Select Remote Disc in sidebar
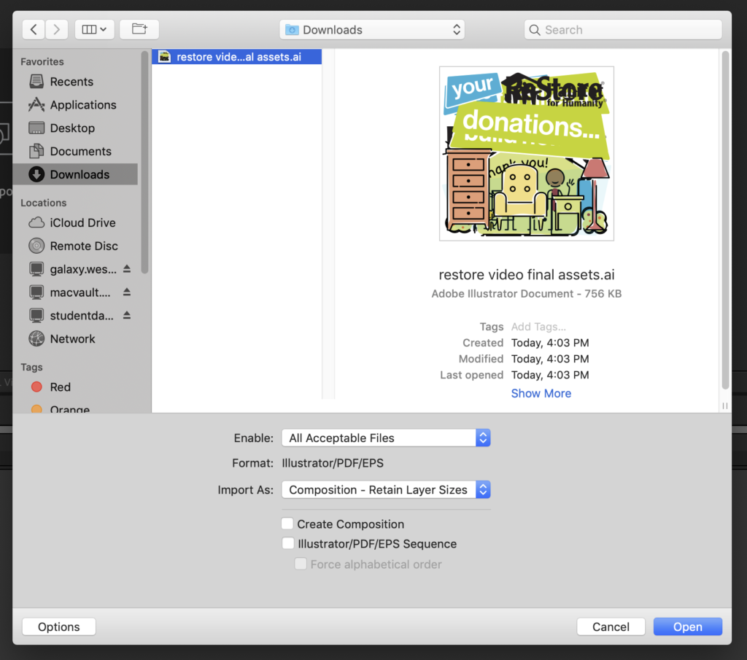 coord(83,246)
